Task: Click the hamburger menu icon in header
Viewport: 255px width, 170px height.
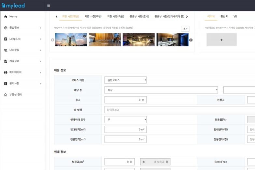Action: pyautogui.click(x=49, y=6)
